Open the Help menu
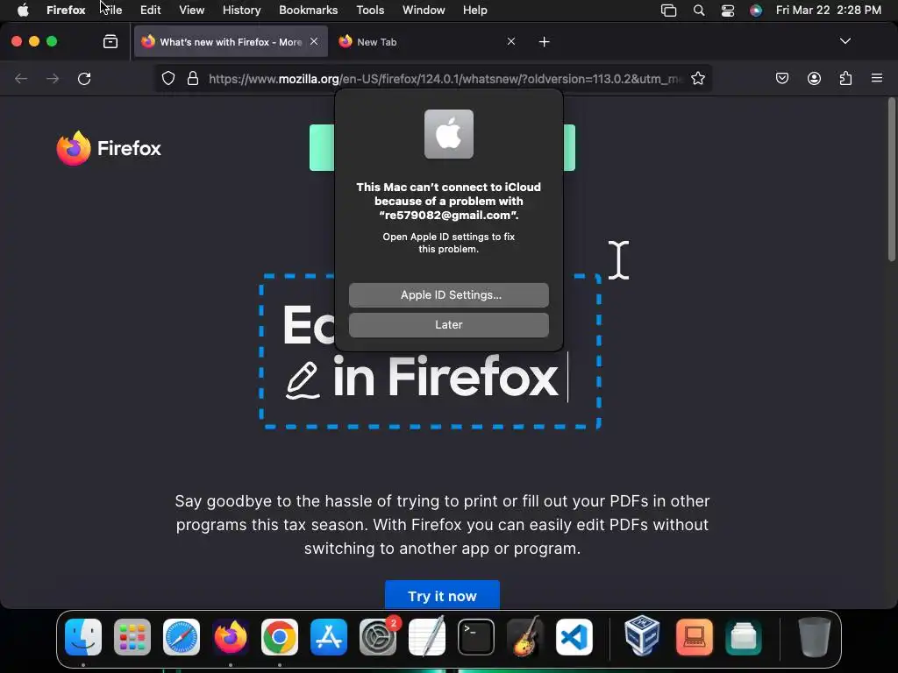The height and width of the screenshot is (673, 898). 474,10
